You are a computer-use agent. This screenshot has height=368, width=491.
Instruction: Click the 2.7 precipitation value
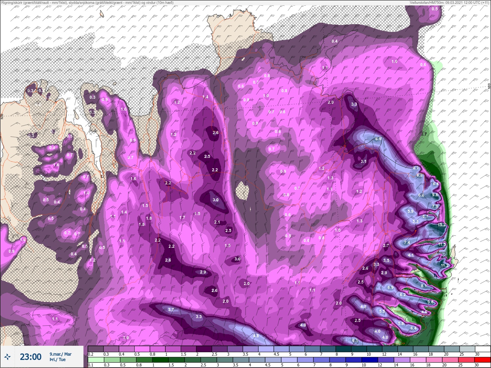tap(386, 245)
